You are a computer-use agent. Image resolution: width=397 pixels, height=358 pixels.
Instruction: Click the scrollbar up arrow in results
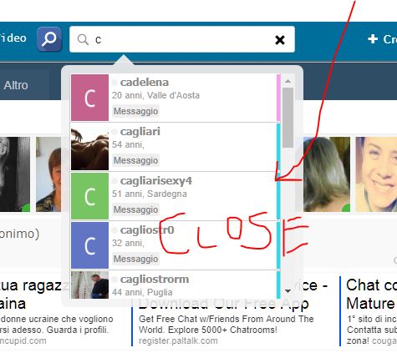tap(288, 81)
